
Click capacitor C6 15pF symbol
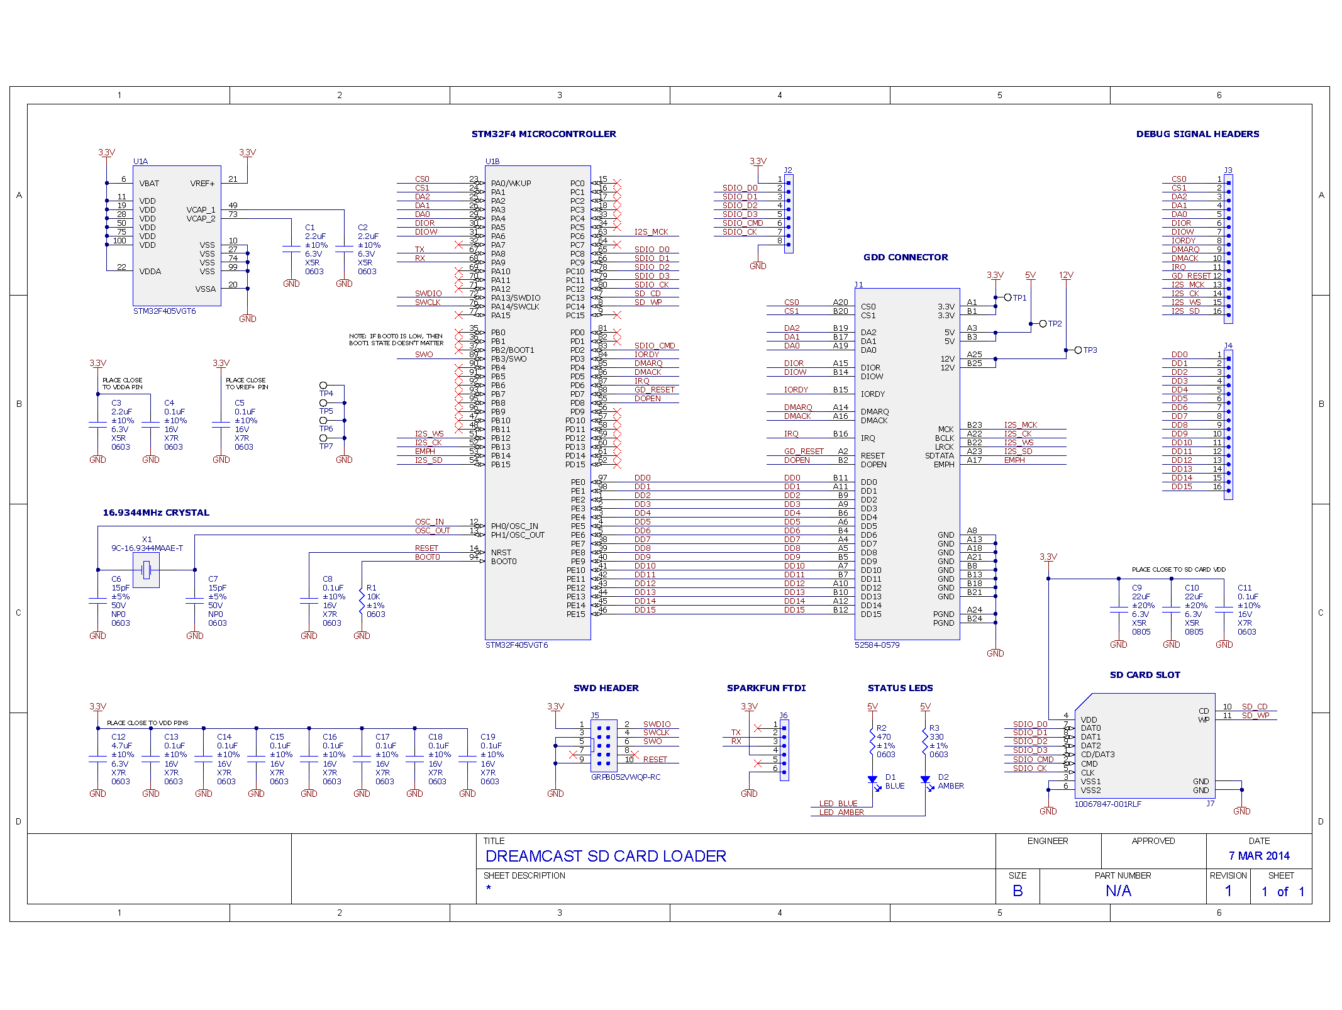click(x=97, y=601)
